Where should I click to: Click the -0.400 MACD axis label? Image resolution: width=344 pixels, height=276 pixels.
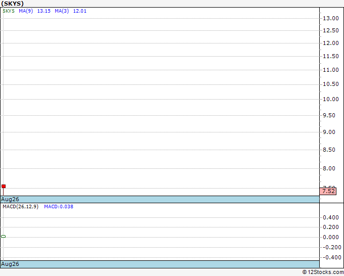(x=332, y=257)
